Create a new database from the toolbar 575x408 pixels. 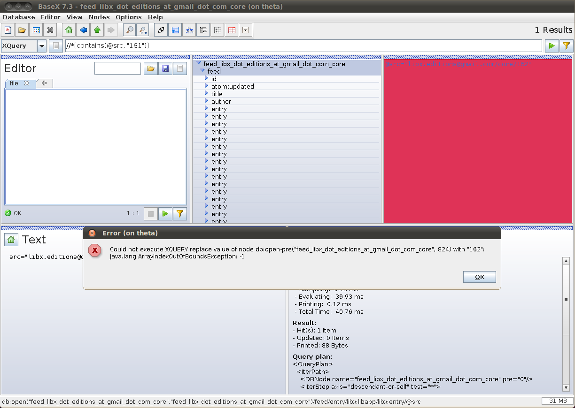click(x=8, y=30)
